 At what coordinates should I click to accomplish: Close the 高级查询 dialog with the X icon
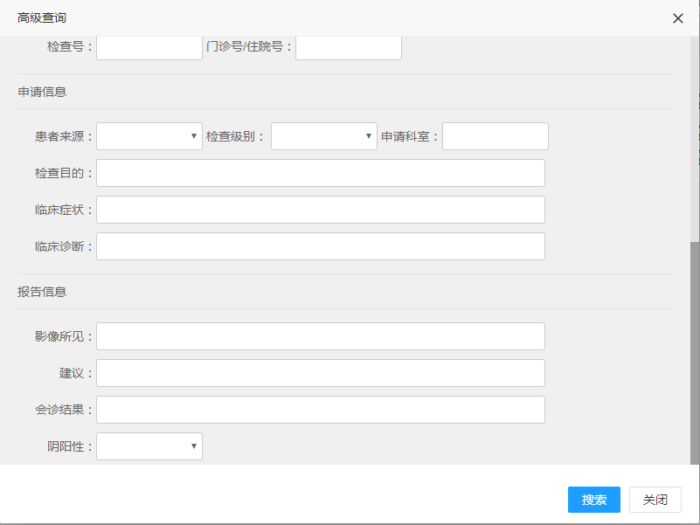click(x=677, y=18)
